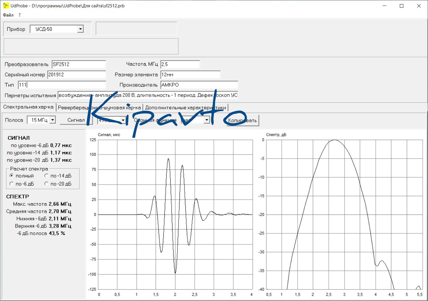
Task: Click the 0,77 мкс signal value
Action: point(61,145)
